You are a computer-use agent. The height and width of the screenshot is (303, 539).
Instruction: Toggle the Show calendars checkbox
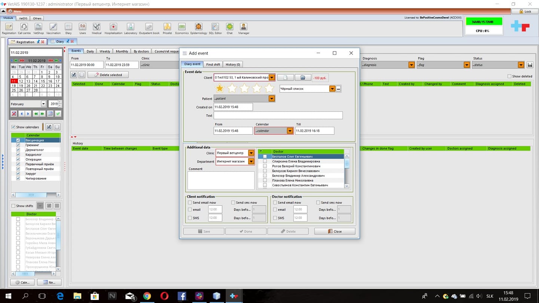click(13, 127)
